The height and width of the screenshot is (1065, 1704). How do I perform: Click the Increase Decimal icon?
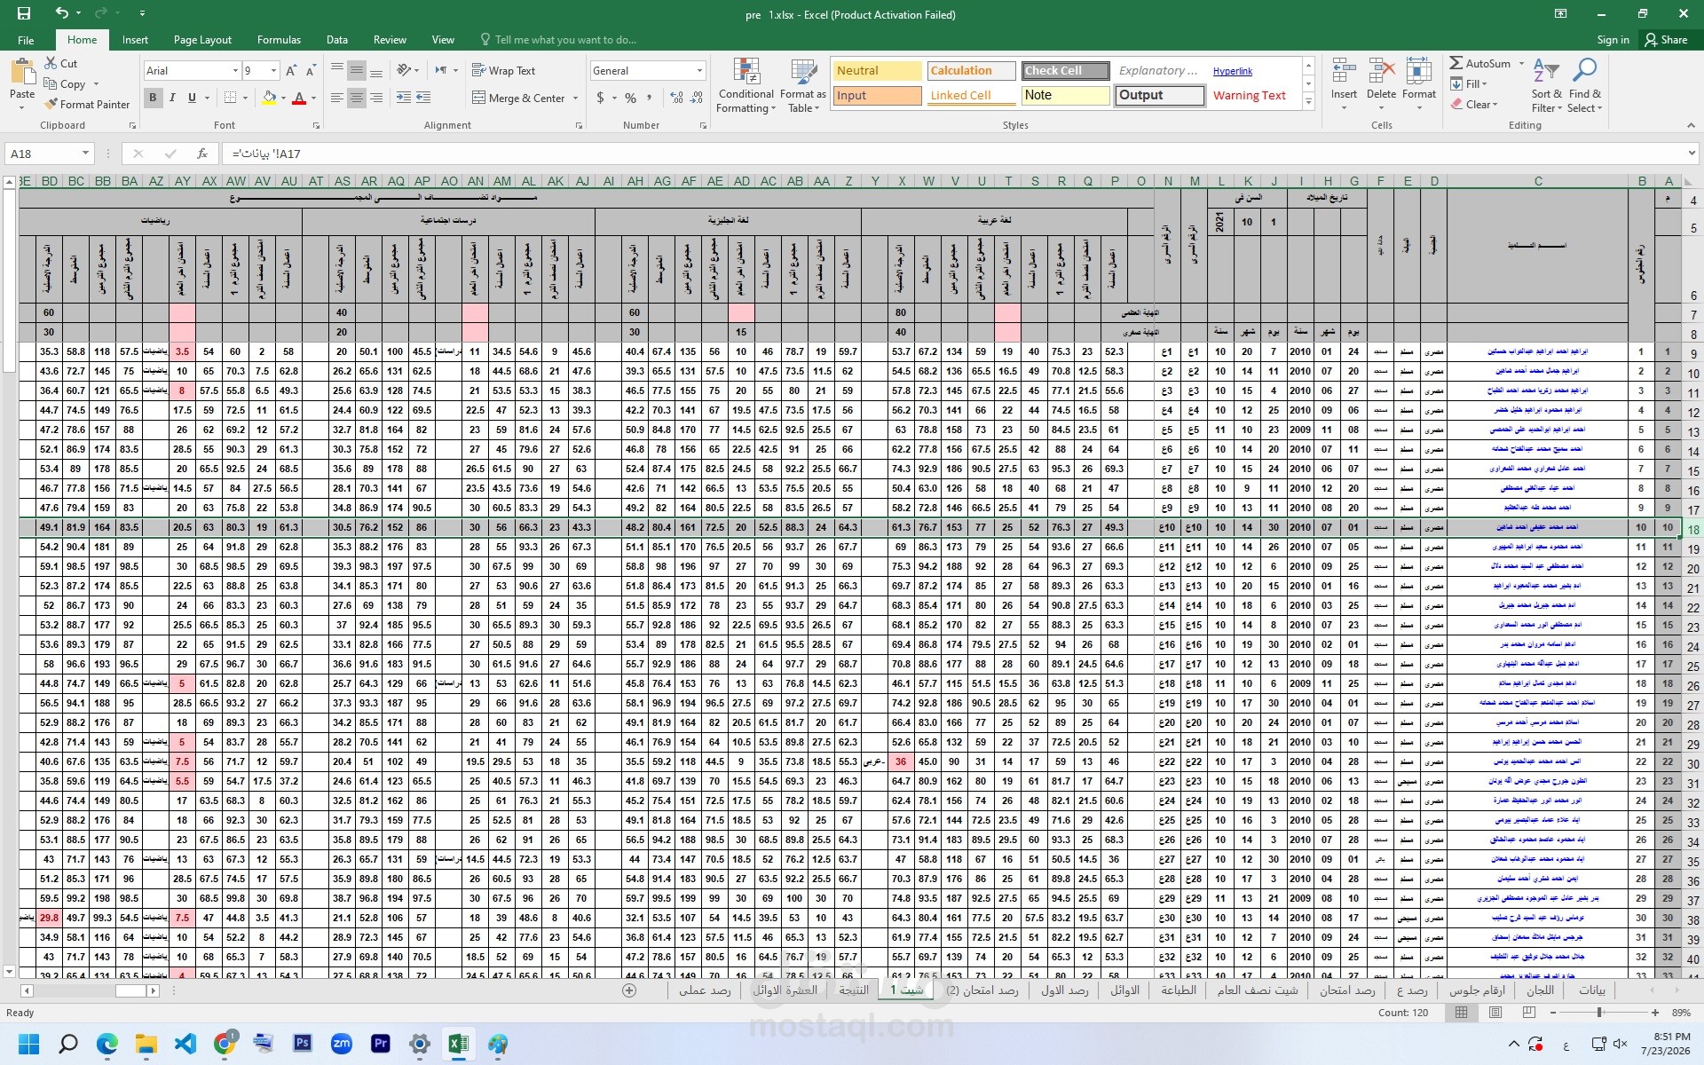(677, 98)
